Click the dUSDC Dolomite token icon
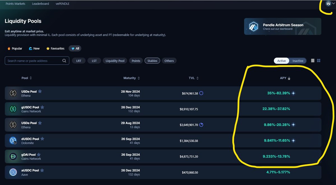Image resolution: width=336 pixels, height=185 pixels. (13, 141)
